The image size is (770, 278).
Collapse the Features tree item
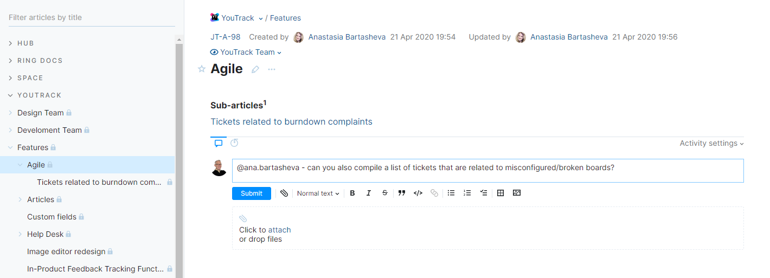tap(11, 147)
